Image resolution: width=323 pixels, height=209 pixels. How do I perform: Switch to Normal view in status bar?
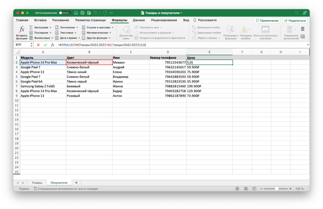237,189
